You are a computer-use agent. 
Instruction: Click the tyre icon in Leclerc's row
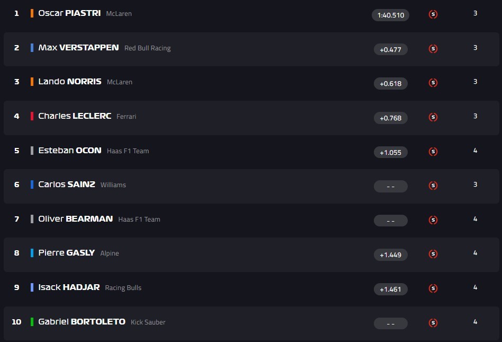coord(433,117)
